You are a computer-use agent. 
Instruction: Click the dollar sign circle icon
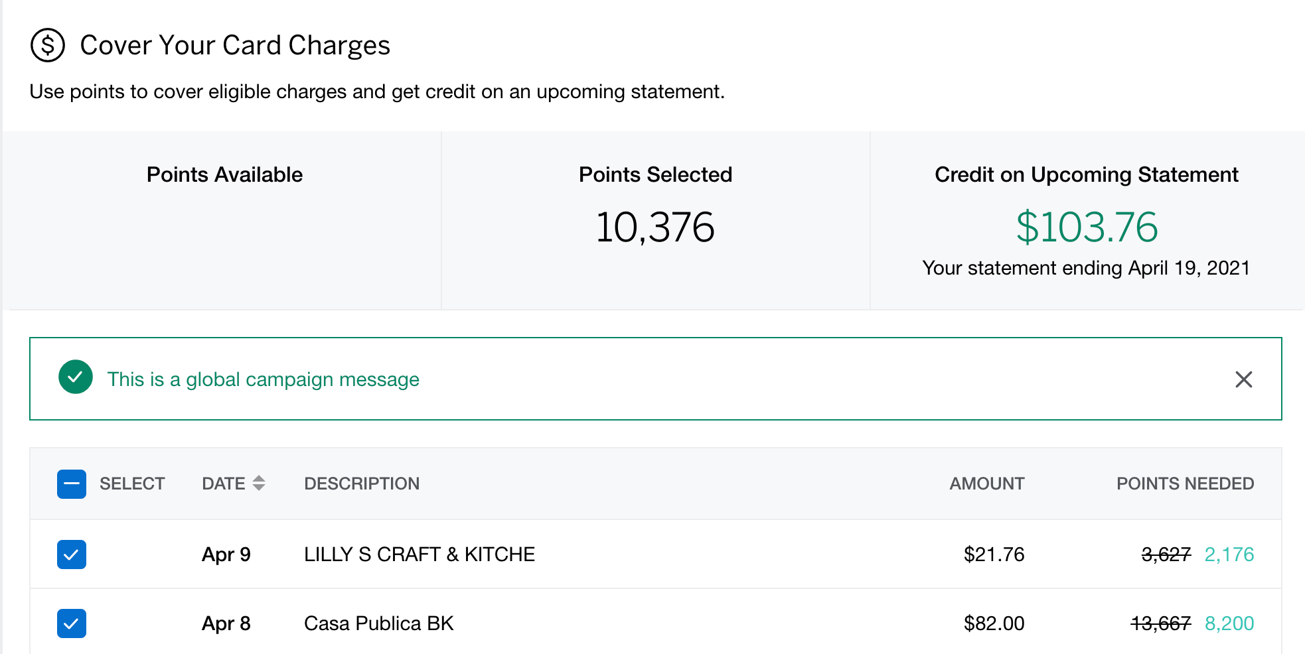(48, 45)
